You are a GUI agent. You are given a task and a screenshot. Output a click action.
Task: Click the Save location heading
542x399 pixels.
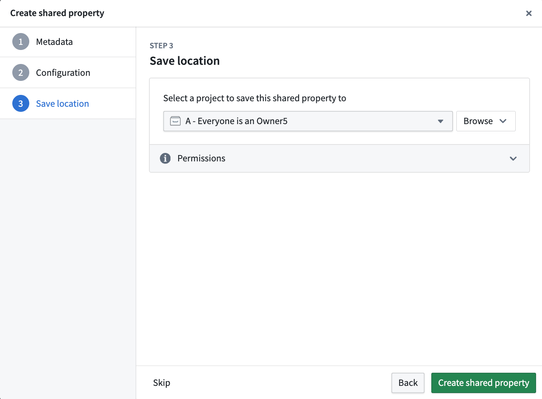pyautogui.click(x=184, y=61)
